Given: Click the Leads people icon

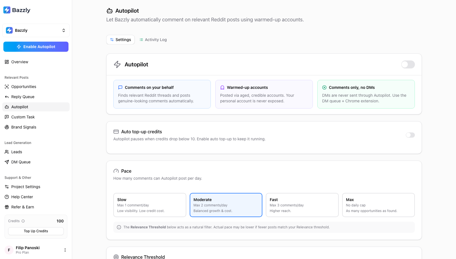Looking at the screenshot, I should pos(7,152).
